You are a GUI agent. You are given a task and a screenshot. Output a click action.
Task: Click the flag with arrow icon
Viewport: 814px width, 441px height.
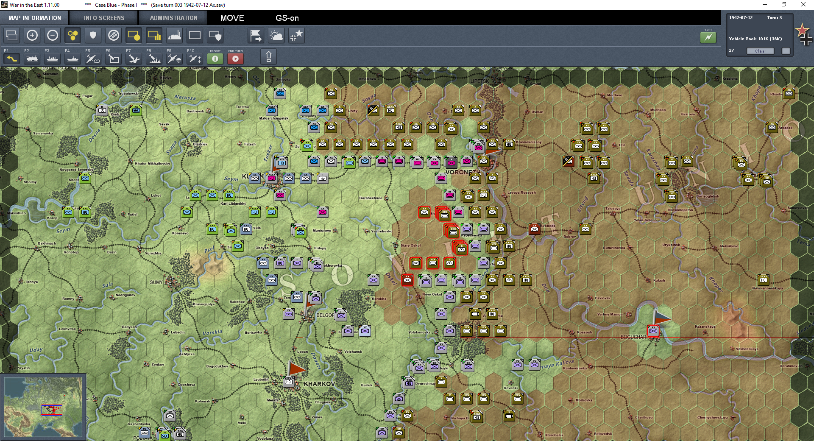(x=256, y=35)
